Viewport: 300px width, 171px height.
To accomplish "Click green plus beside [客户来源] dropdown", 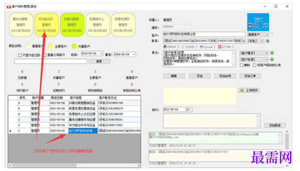I will tap(272, 59).
